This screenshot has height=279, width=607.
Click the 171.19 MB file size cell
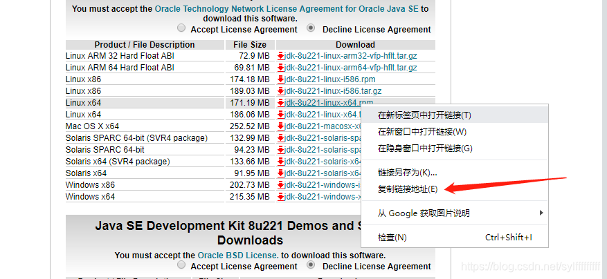250,103
